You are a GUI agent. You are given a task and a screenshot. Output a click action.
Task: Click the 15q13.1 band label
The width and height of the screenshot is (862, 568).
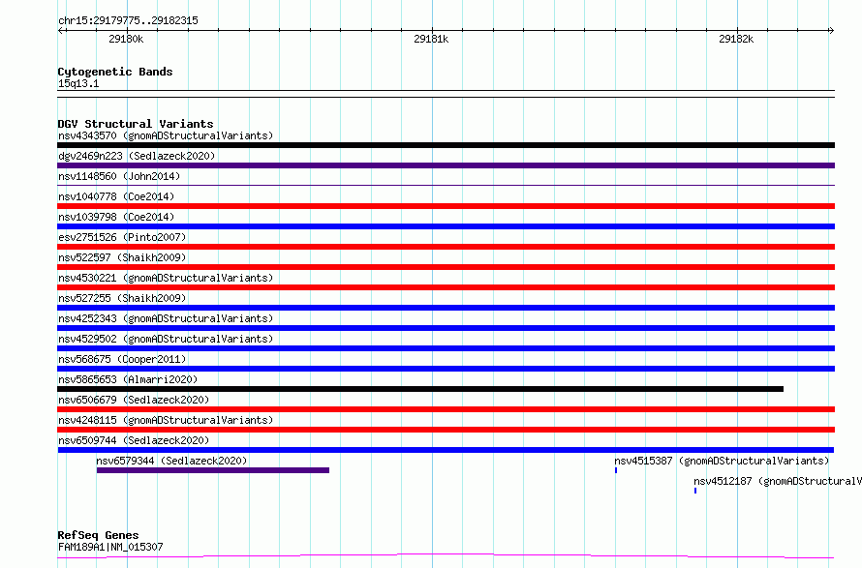pos(78,83)
